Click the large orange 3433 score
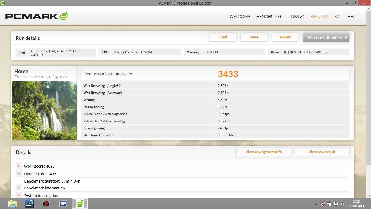371x209 pixels. [x=228, y=74]
